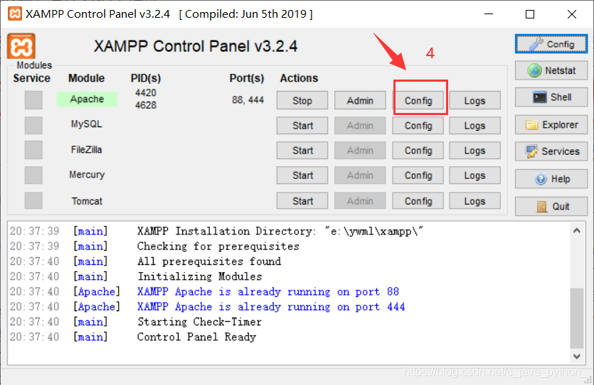Click the disabled FileZilla Admin button
The width and height of the screenshot is (594, 385).
coord(360,150)
